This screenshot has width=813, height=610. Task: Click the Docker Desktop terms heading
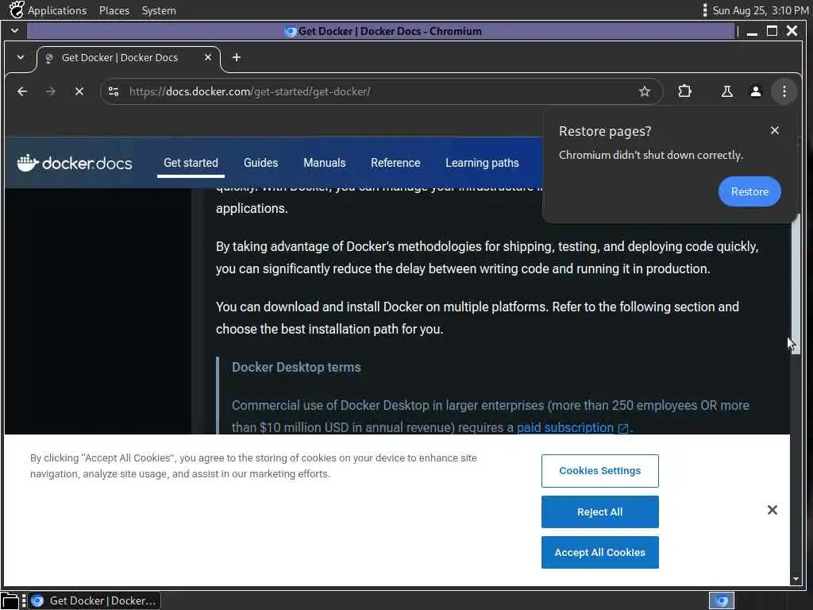point(296,367)
